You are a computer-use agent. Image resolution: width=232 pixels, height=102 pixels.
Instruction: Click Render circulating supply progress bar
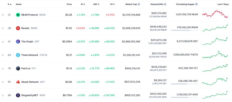(184, 30)
